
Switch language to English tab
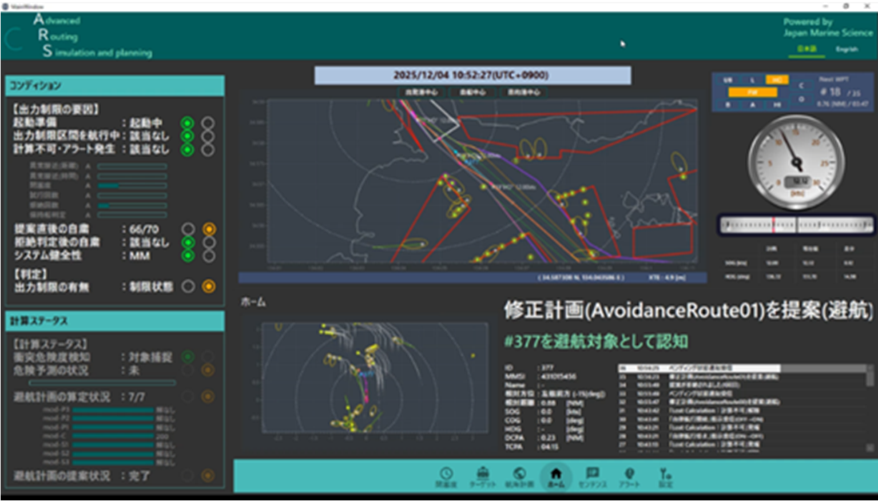[x=847, y=49]
